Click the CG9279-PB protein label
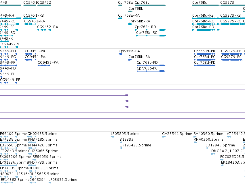 tap(231, 51)
